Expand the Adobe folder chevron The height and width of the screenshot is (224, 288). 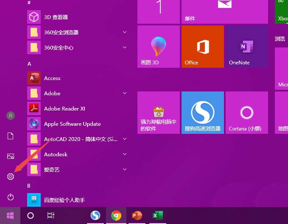(x=125, y=93)
